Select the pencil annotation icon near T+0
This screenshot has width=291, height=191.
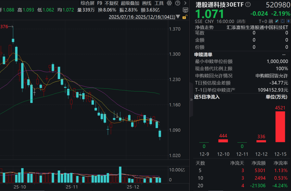tap(276, 21)
